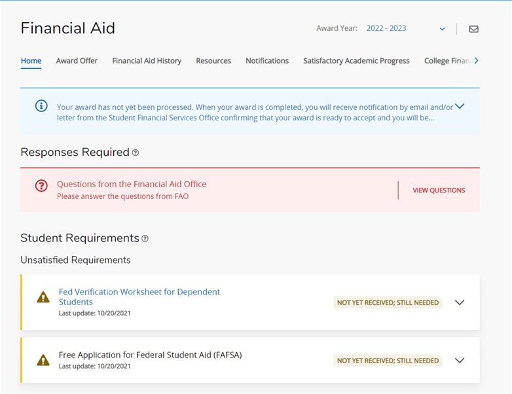Click the Award Year label

click(337, 28)
